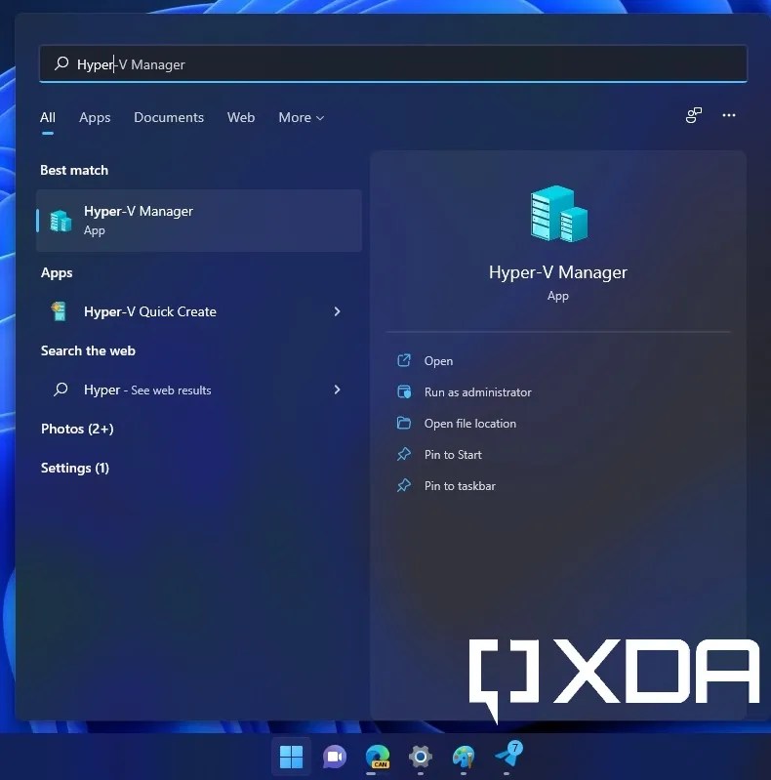The image size is (771, 780).
Task: Select the All tab
Action: pos(48,117)
